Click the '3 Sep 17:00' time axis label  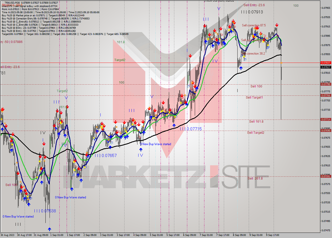(123, 235)
